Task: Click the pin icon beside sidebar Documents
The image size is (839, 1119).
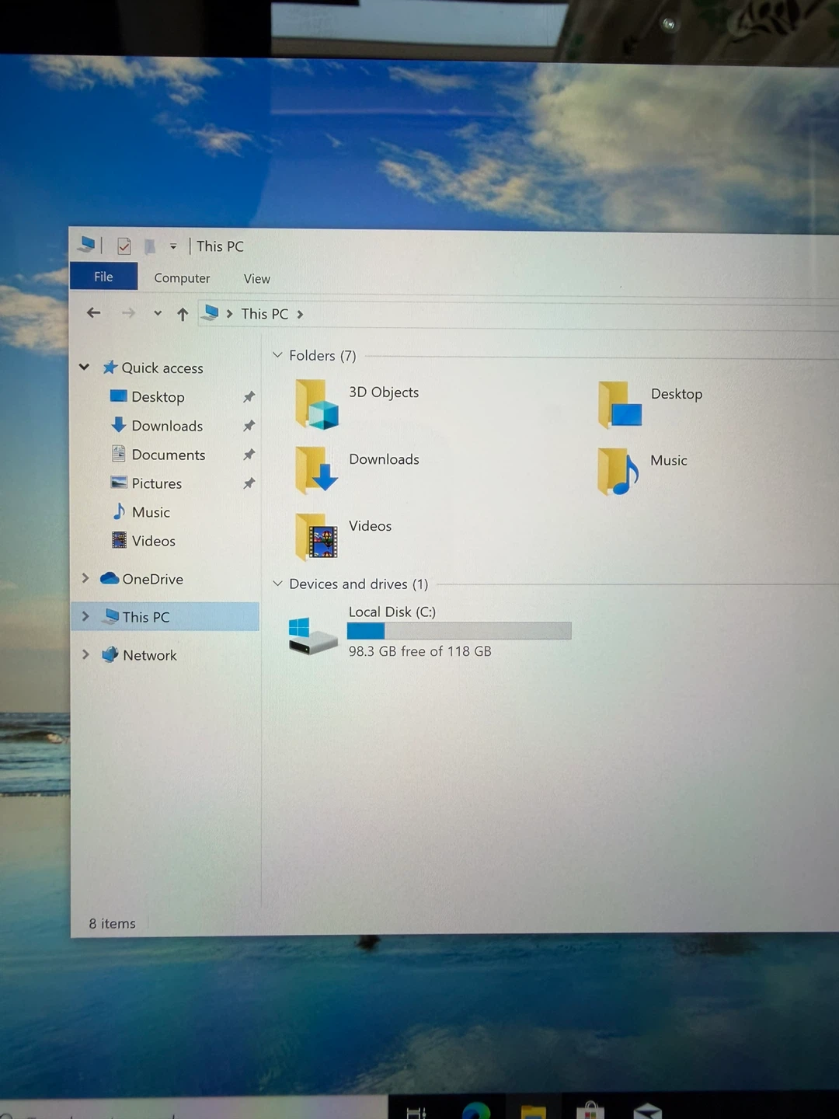Action: point(249,455)
